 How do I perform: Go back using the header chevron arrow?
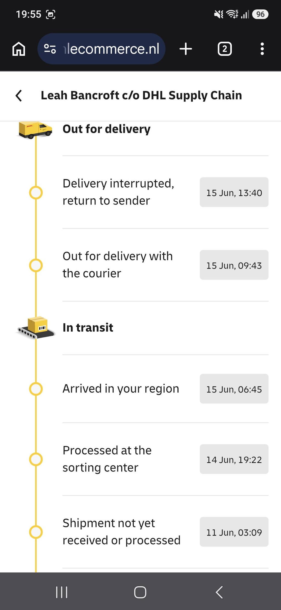click(19, 96)
